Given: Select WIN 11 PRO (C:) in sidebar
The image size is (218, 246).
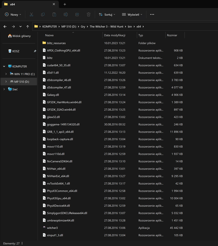Looking at the screenshot, I should tap(22, 74).
